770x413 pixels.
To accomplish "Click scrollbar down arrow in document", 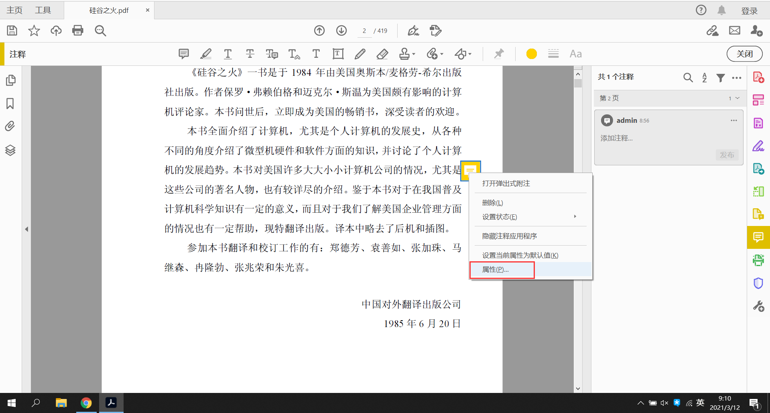I will coord(578,388).
